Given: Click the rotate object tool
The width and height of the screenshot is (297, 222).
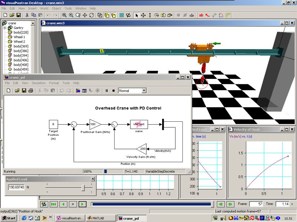Looking at the screenshot, I should pos(156,15).
